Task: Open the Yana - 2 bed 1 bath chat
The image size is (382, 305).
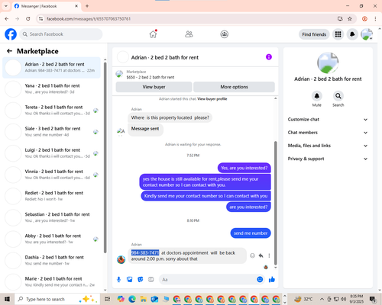Action: point(51,88)
